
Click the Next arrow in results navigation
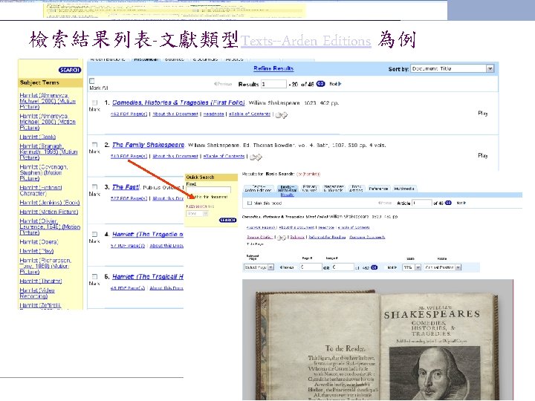tap(335, 84)
